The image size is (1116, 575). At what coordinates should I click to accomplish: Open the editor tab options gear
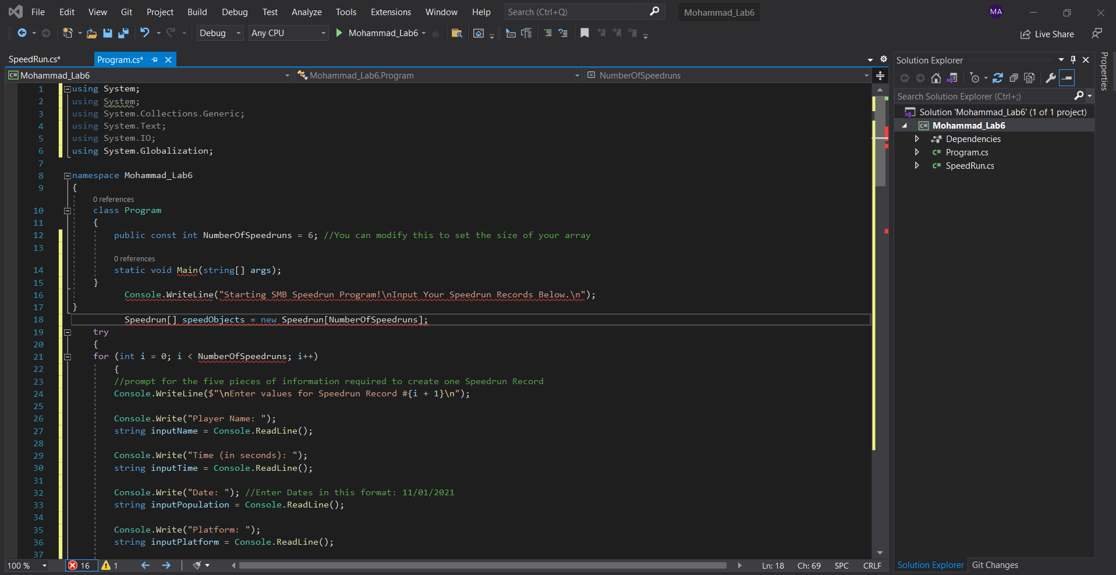click(x=883, y=59)
